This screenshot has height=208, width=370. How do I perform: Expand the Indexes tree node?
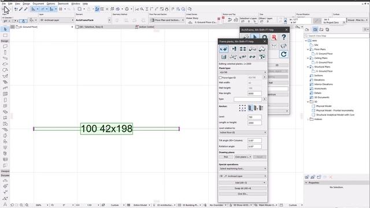(x=308, y=120)
